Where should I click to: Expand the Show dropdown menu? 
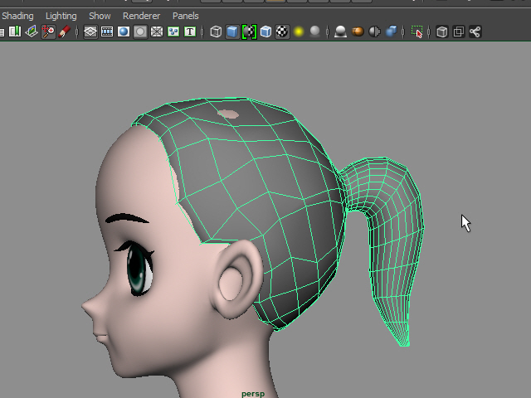click(x=100, y=16)
